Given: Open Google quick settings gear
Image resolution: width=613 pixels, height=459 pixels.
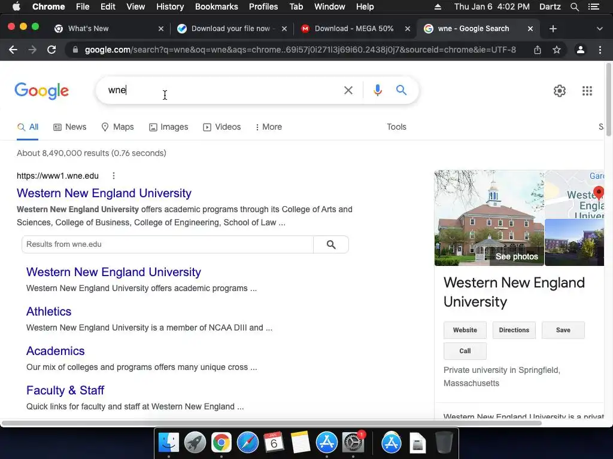Looking at the screenshot, I should pyautogui.click(x=560, y=91).
